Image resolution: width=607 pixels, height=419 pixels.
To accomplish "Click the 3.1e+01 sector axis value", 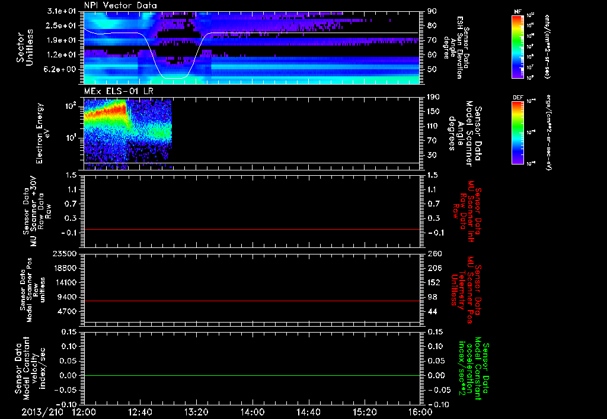I will (x=62, y=11).
